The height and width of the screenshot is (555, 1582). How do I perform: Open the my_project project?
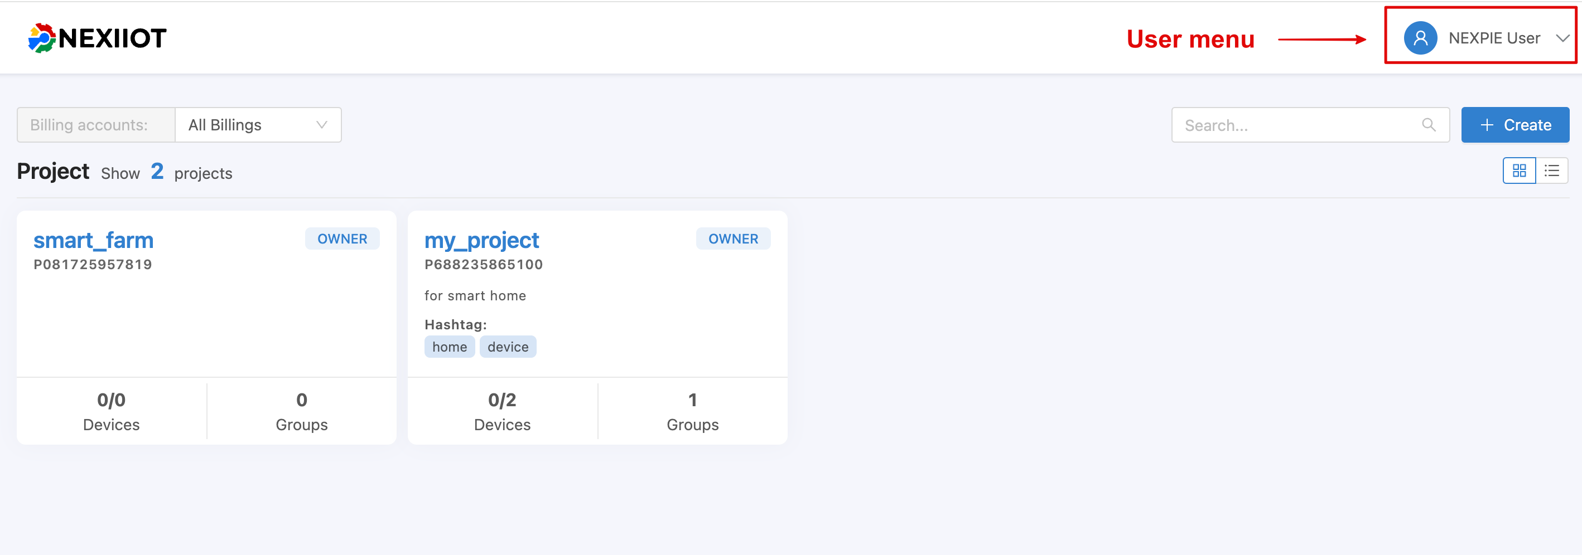point(481,240)
